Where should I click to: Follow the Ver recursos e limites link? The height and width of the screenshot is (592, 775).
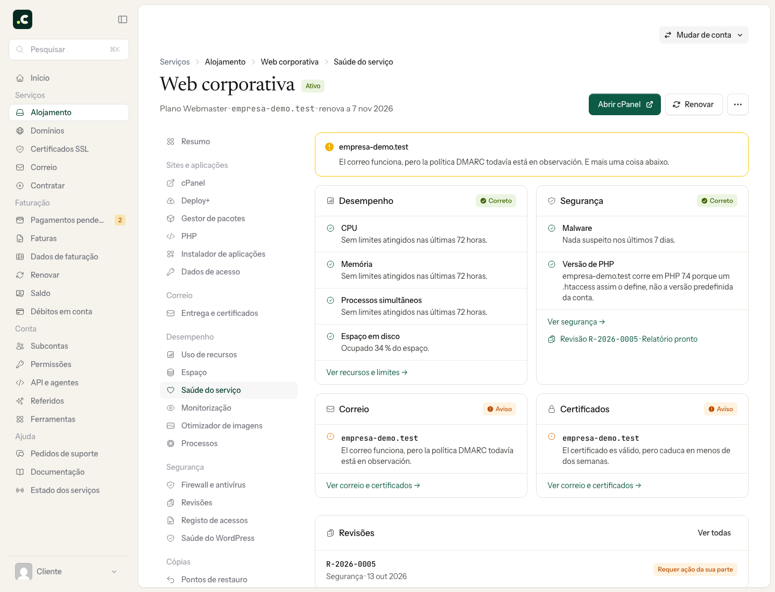367,372
